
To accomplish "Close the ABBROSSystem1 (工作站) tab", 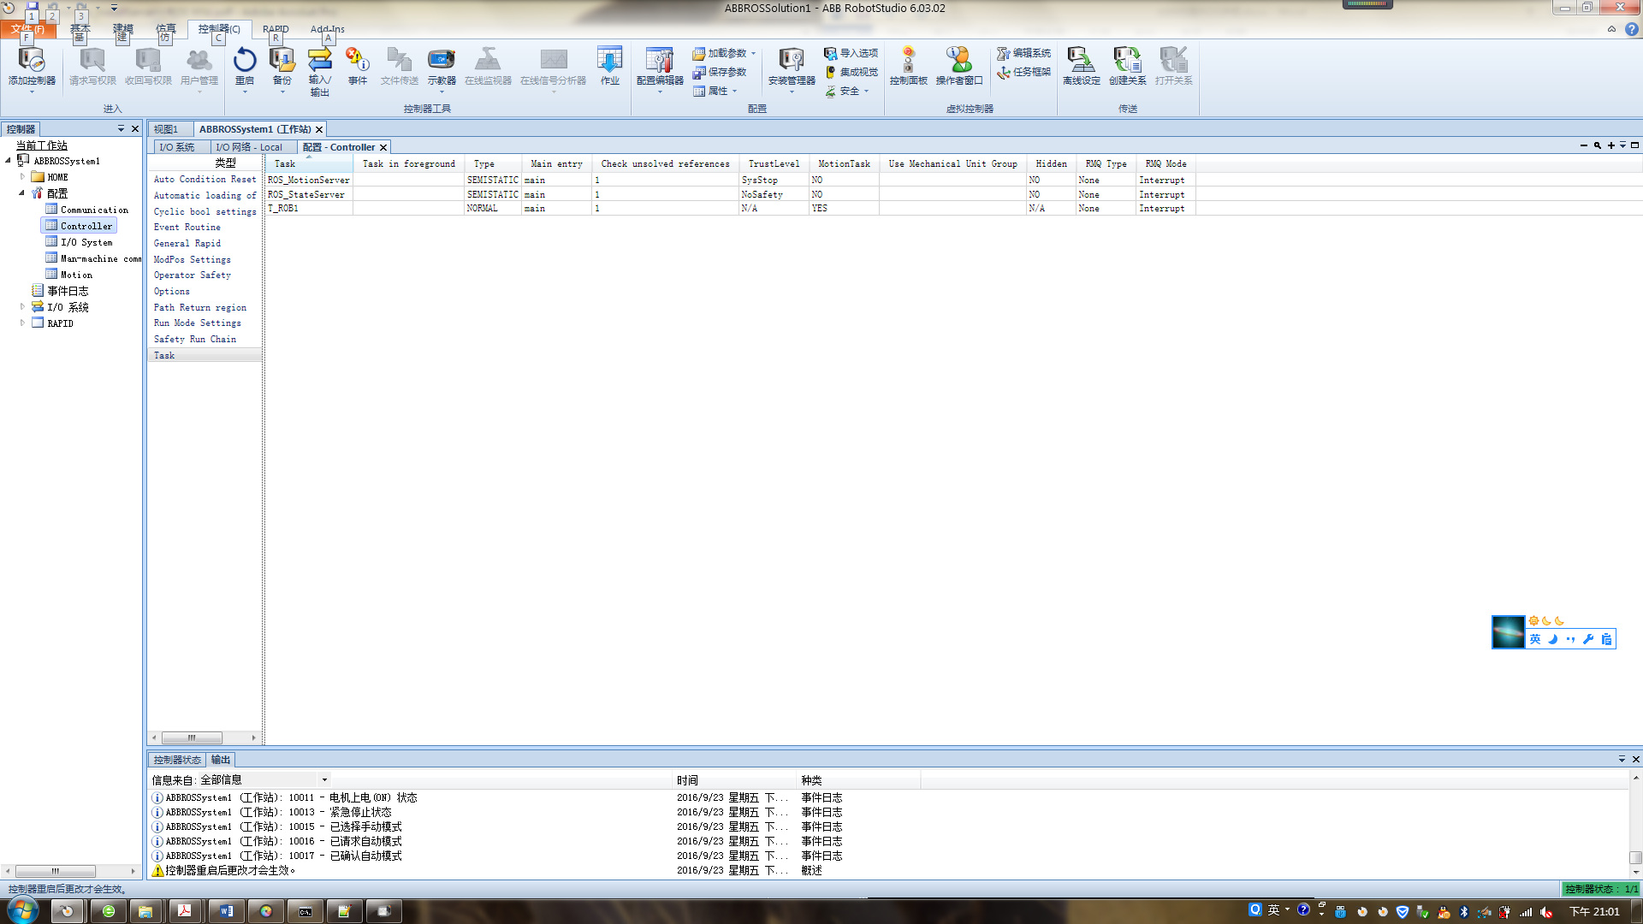I will (x=319, y=129).
